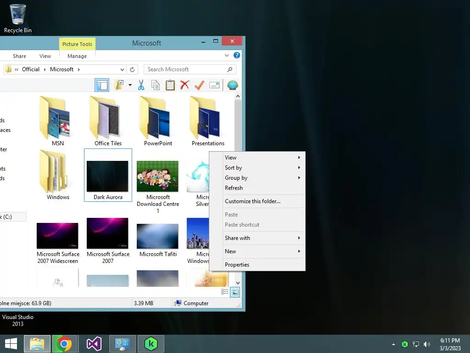Open Share with submenu
The width and height of the screenshot is (470, 353).
click(263, 238)
